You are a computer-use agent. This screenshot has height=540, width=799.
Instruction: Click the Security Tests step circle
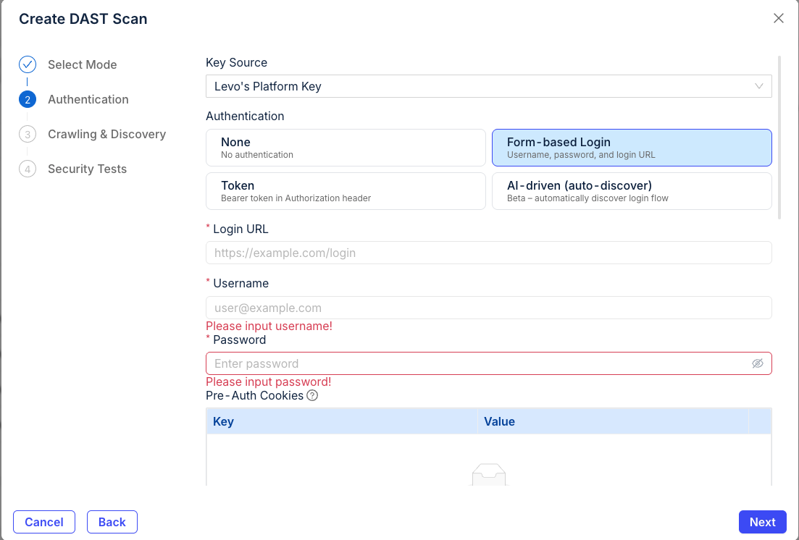point(27,169)
